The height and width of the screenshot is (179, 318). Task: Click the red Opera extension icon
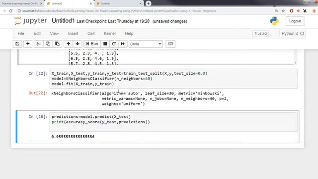tap(292, 11)
